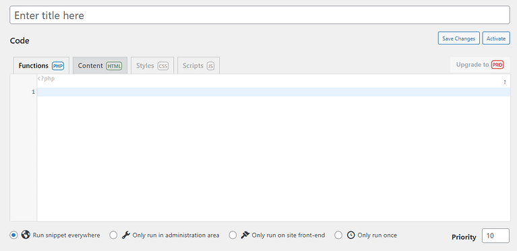
Task: Click the Enter title here field
Action: pos(260,16)
